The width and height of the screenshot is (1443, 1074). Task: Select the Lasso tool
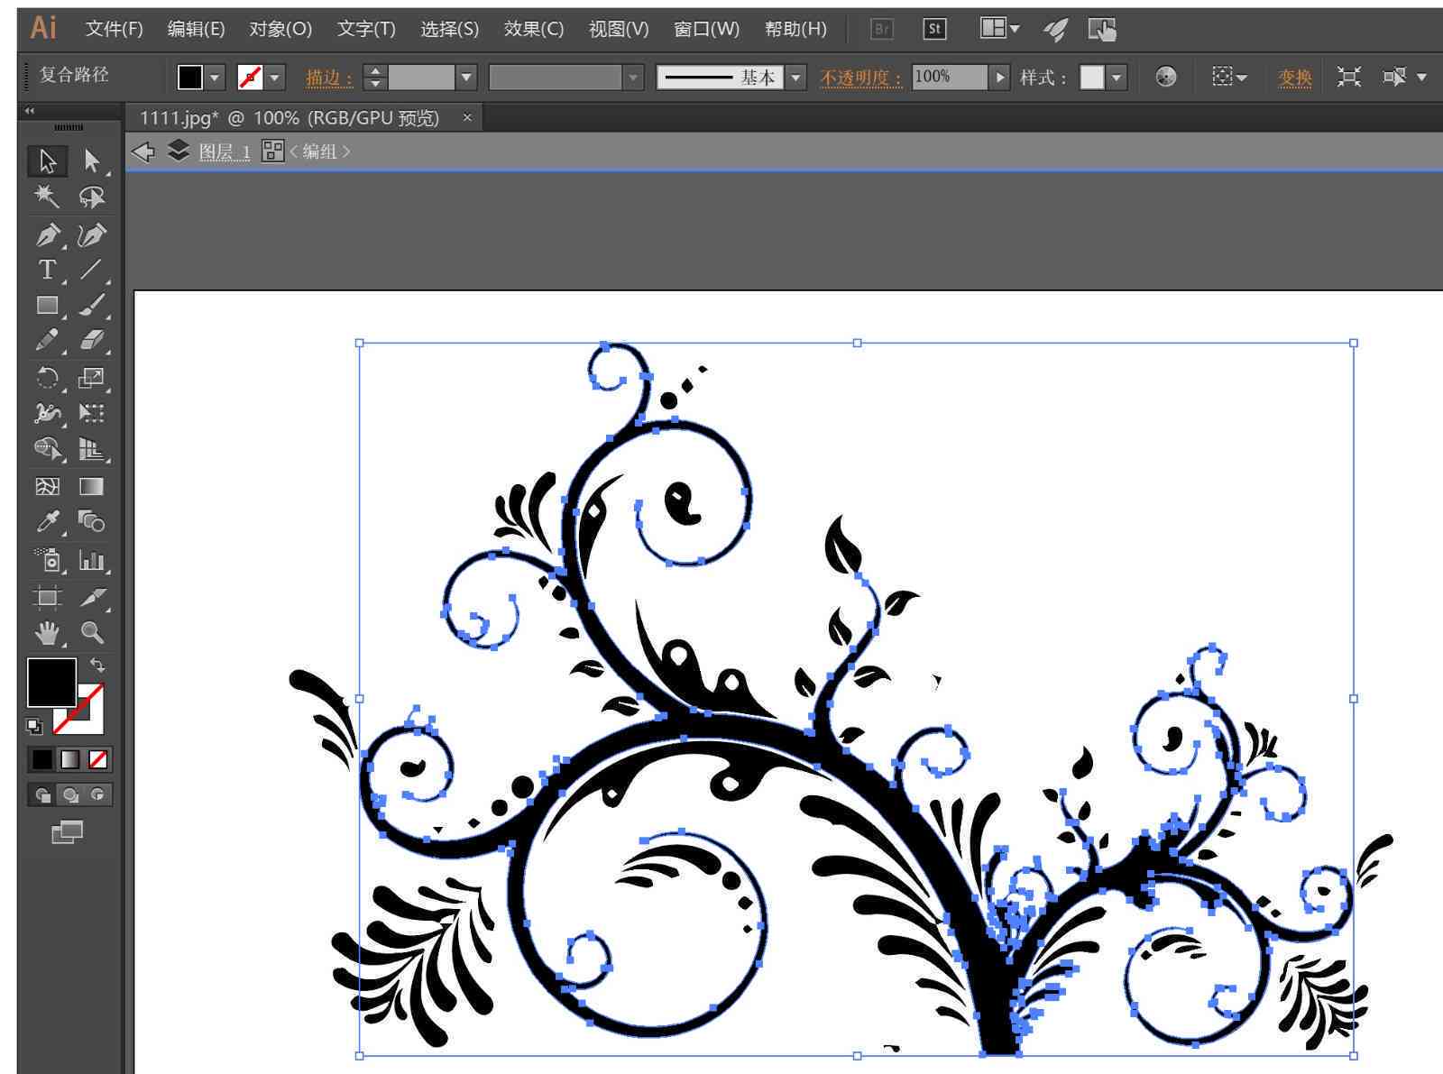91,197
